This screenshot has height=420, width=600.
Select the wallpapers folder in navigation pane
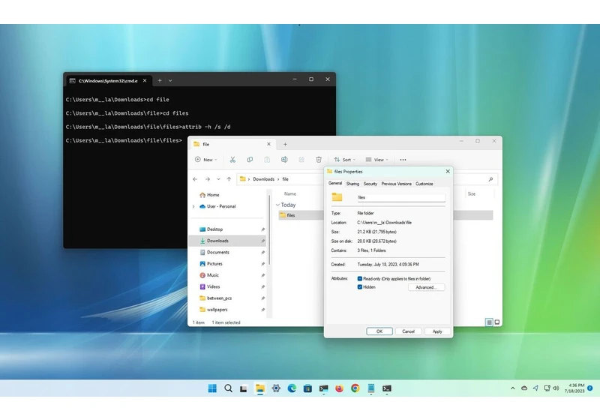click(228, 310)
